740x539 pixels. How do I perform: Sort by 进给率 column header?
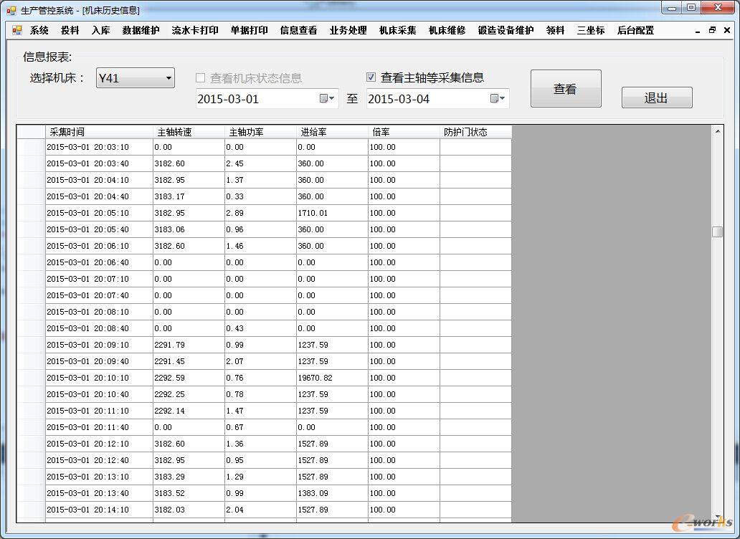332,132
